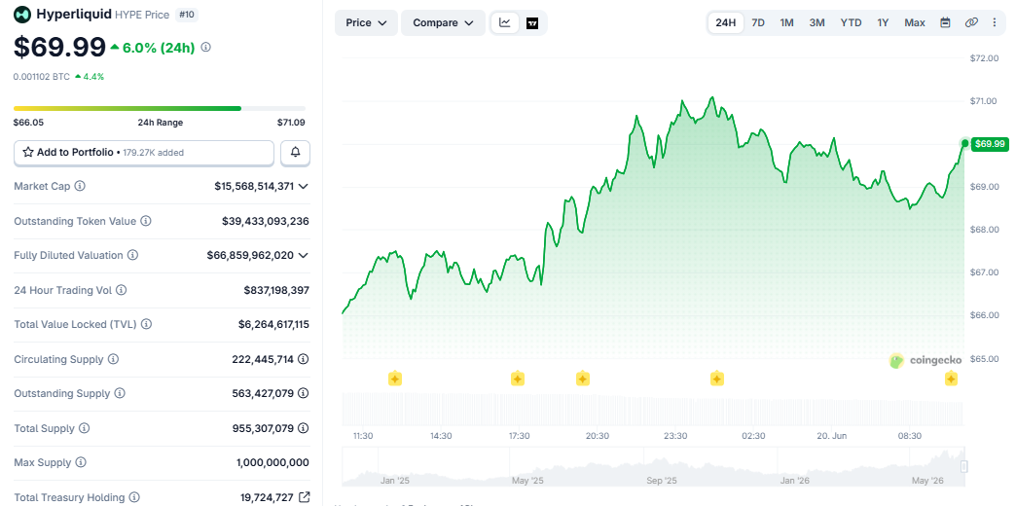Click the 0.001102 BTC price text
Viewport: 1016px width, 506px height.
[x=42, y=77]
